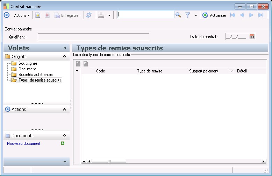Collapse the Volets side panel
Viewport: 272px width, 176px height.
(x=65, y=48)
